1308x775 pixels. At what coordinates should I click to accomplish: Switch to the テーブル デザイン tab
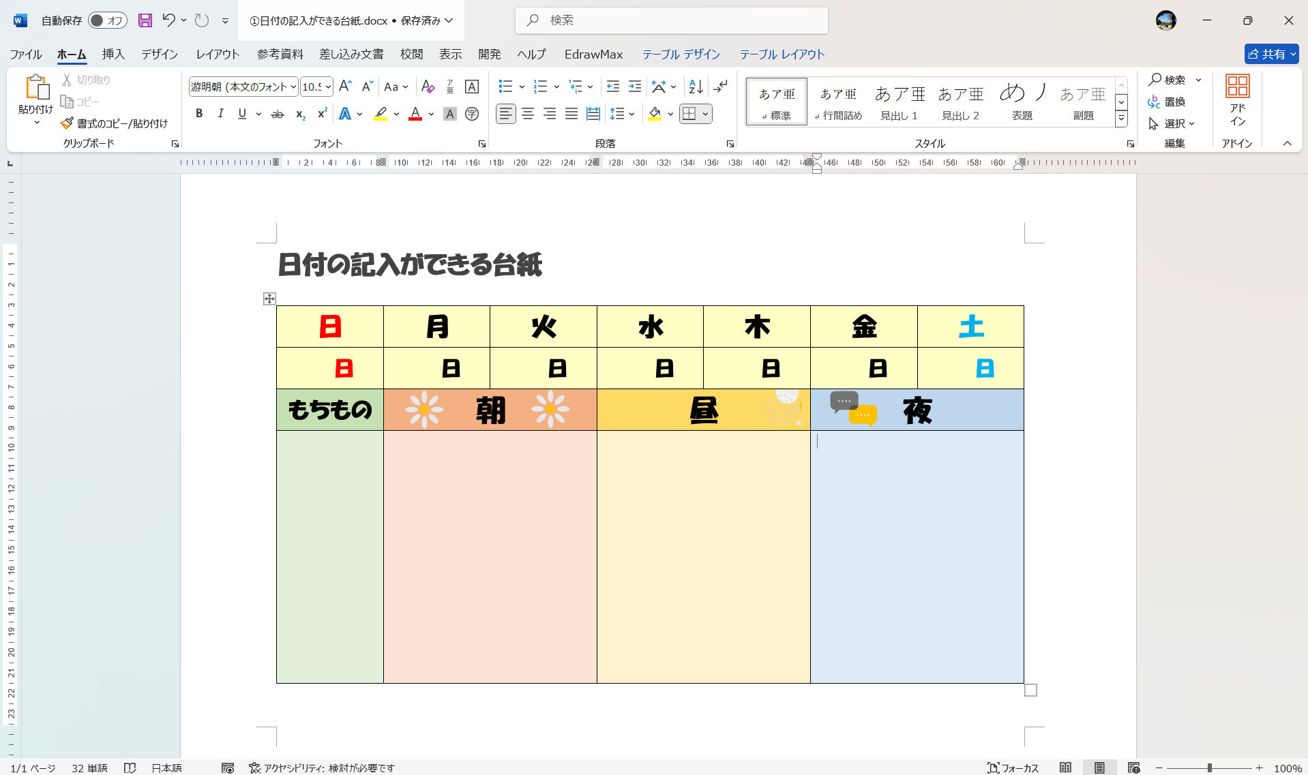pyautogui.click(x=681, y=54)
